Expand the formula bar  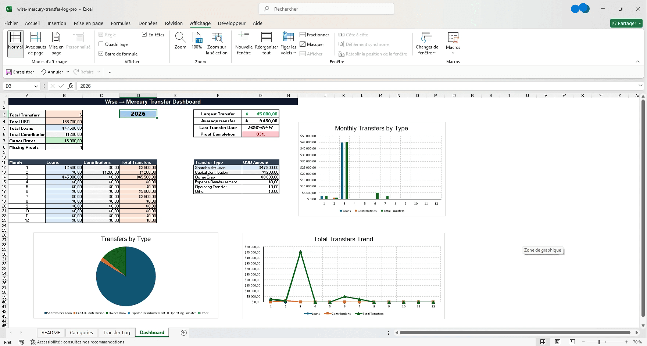point(640,86)
